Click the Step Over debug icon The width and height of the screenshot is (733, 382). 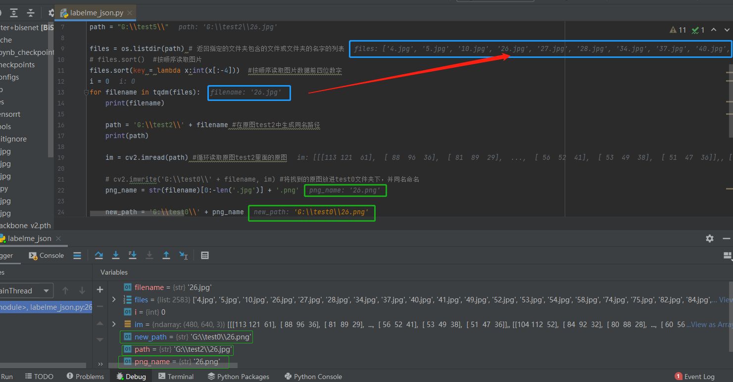coord(99,255)
